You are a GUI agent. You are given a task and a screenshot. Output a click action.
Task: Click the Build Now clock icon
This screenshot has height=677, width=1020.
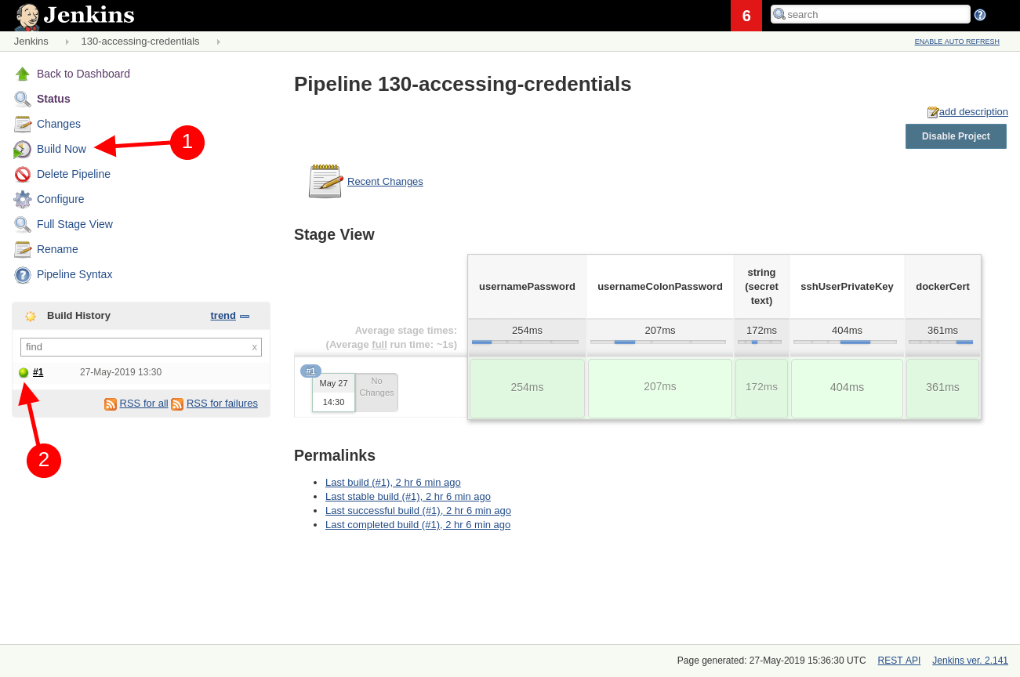click(x=23, y=149)
